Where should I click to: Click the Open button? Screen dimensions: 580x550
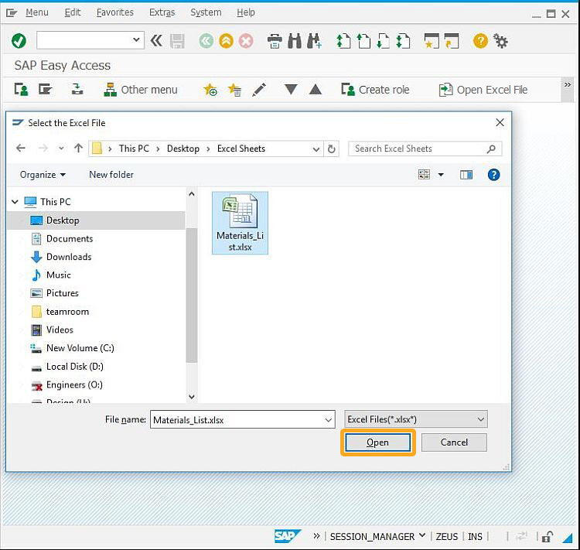377,442
